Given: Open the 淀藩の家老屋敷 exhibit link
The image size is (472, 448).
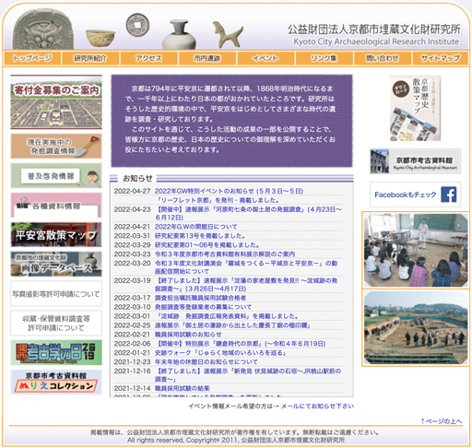Looking at the screenshot, I should (x=246, y=285).
